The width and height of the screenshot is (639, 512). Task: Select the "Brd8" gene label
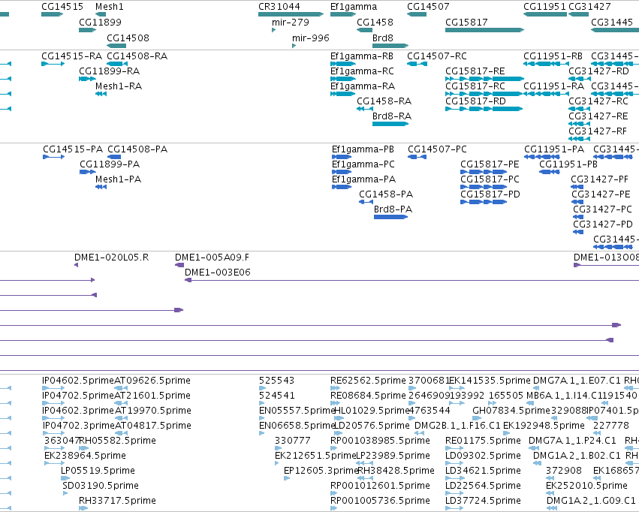pyautogui.click(x=383, y=38)
